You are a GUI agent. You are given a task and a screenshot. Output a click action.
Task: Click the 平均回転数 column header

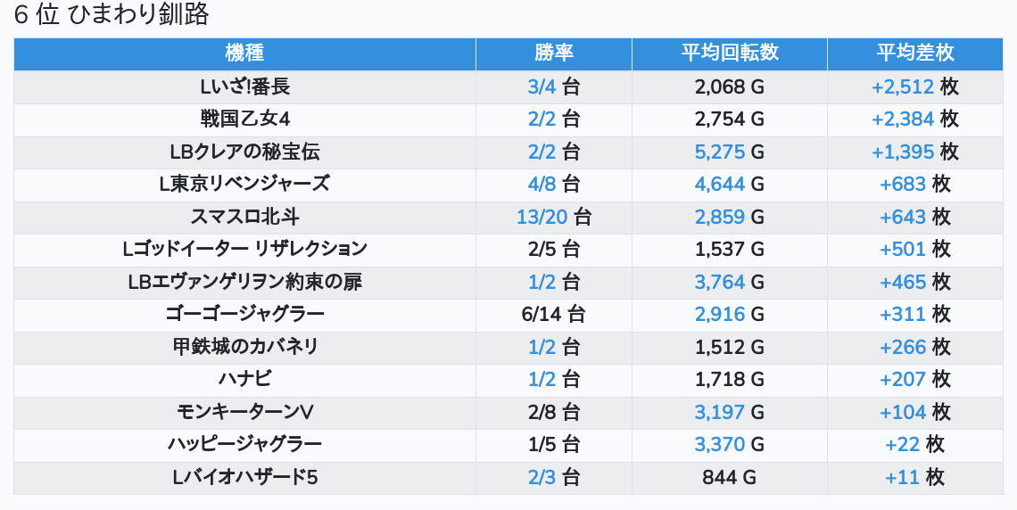click(x=729, y=53)
